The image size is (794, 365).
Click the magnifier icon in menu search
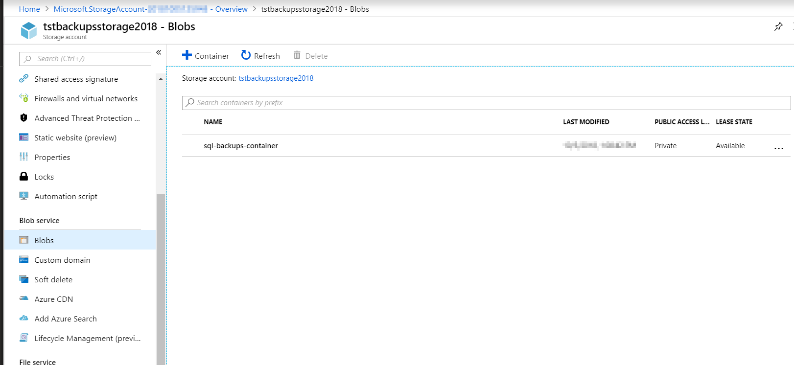[28, 59]
